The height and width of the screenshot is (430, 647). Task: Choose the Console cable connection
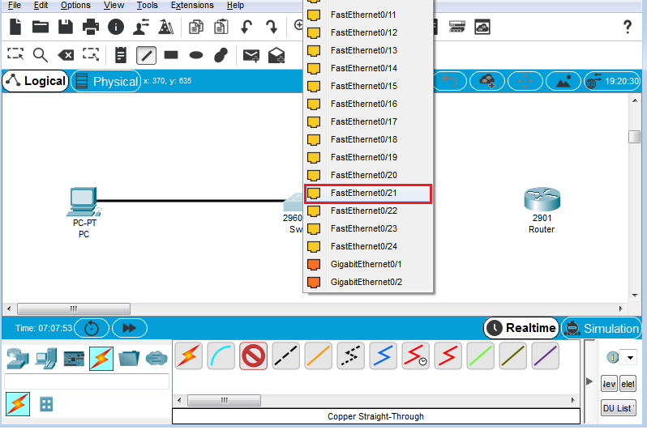[221, 355]
